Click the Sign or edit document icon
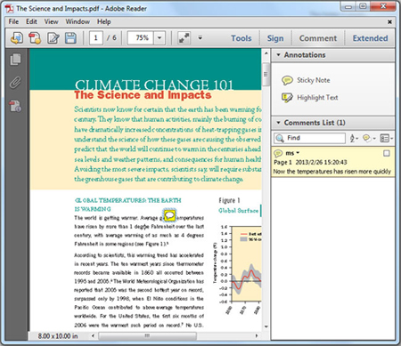Image resolution: width=401 pixels, height=346 pixels. 53,38
